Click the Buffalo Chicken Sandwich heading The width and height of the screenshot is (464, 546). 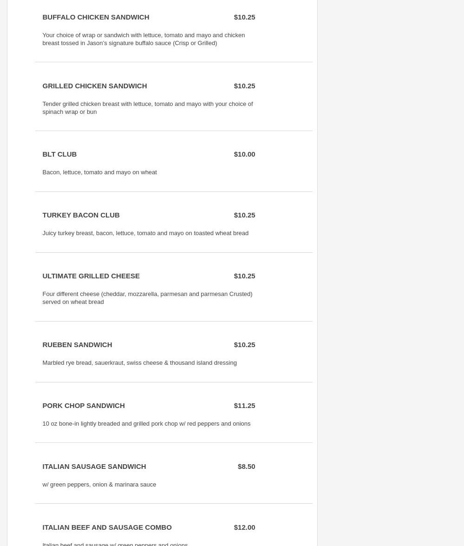click(x=96, y=17)
